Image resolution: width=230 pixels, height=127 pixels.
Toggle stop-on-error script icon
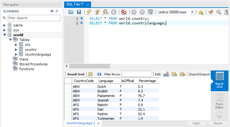124,12
